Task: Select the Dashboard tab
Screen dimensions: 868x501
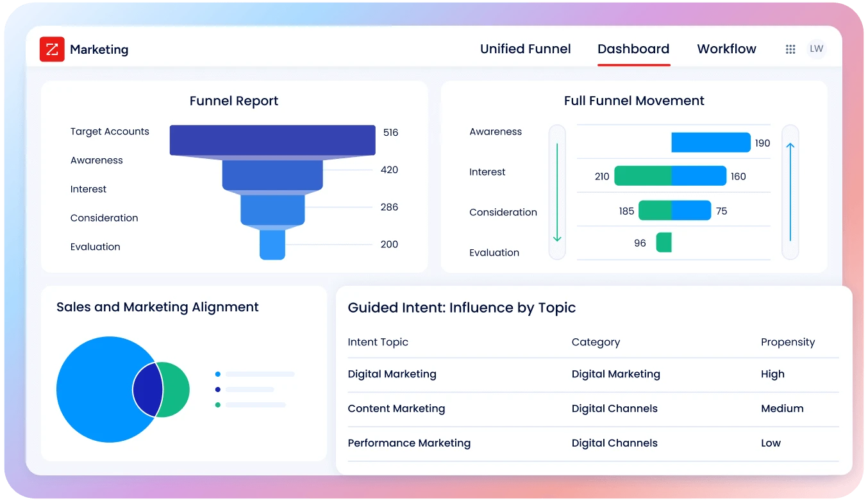Action: pyautogui.click(x=633, y=49)
